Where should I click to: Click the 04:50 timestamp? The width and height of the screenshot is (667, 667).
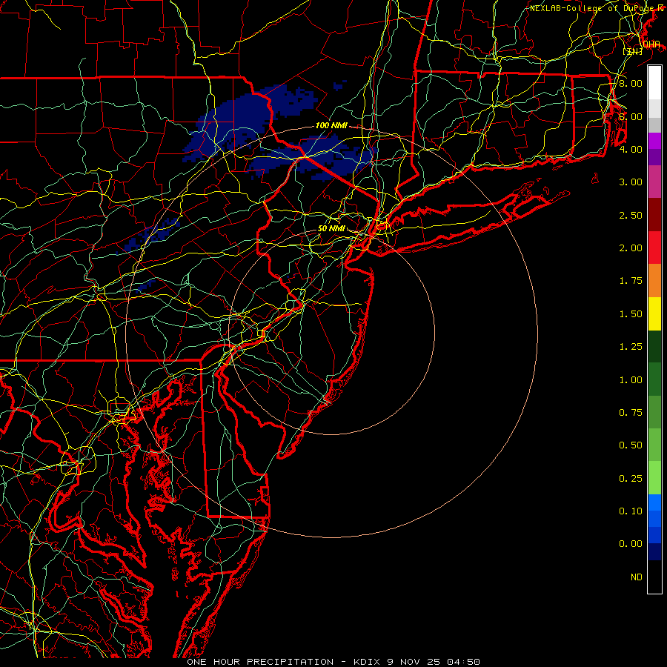coord(464,662)
